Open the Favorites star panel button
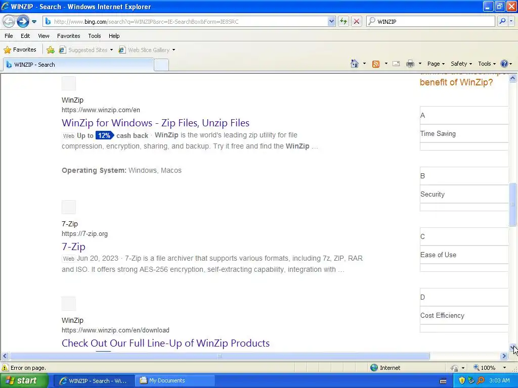518x388 pixels. pos(20,50)
